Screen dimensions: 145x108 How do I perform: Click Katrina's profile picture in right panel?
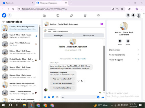pyautogui.click(x=124, y=26)
